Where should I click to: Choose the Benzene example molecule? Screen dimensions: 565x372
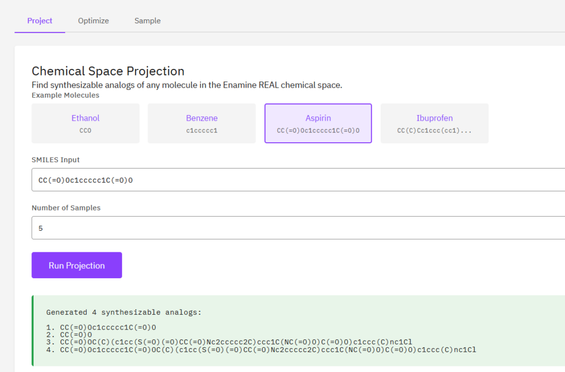click(x=201, y=123)
